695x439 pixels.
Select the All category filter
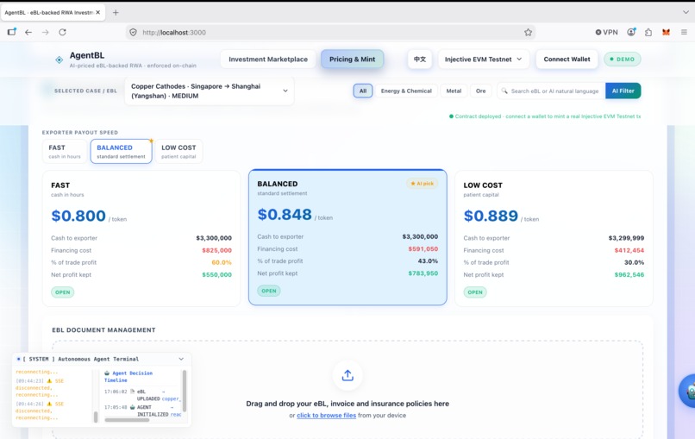coord(362,91)
